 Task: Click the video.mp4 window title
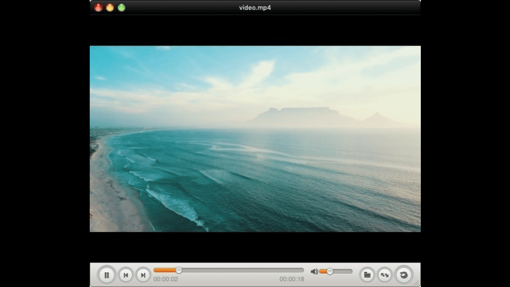click(x=255, y=8)
